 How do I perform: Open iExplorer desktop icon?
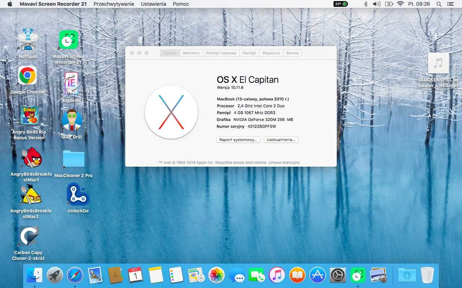point(71,84)
